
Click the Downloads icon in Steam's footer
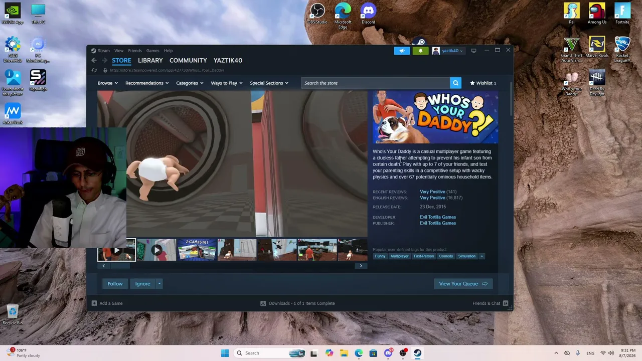(x=263, y=303)
